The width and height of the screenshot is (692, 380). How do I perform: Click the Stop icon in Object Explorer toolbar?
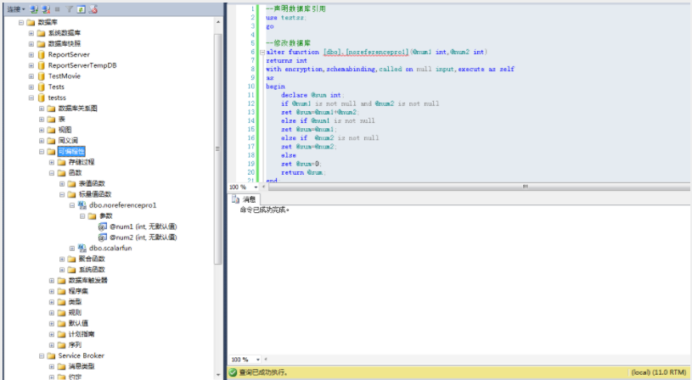pyautogui.click(x=58, y=9)
